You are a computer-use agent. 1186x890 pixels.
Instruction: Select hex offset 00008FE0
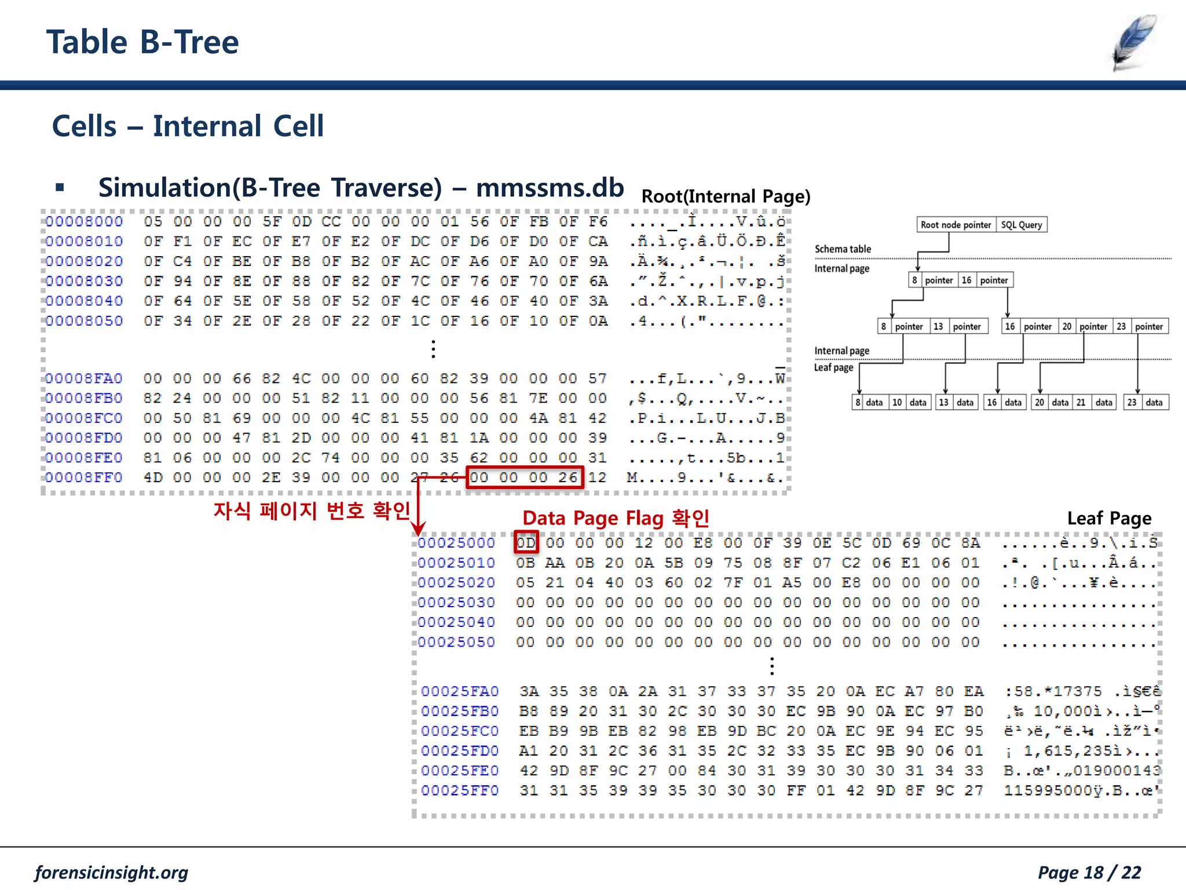point(84,458)
